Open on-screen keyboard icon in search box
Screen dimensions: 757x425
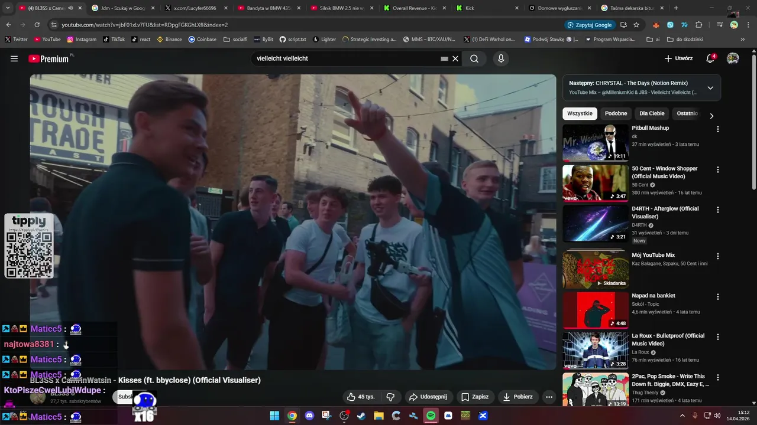(444, 58)
